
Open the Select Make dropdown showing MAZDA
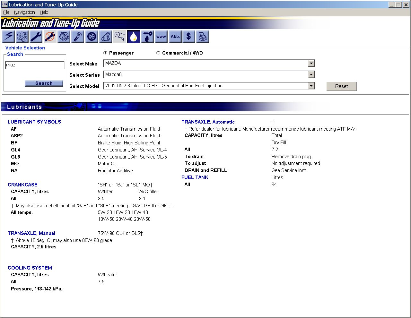pos(209,63)
